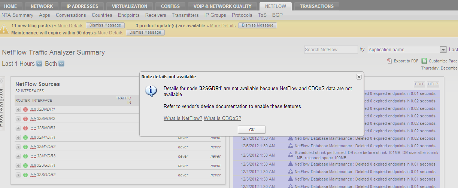This screenshot has width=458, height=188.
Task: Expand the 32MYDR2 router node
Action: (18, 147)
